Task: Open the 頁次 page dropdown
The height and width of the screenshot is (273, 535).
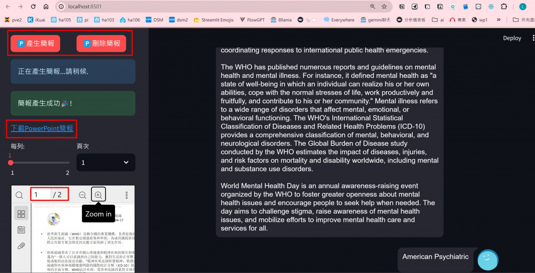Action: point(106,162)
